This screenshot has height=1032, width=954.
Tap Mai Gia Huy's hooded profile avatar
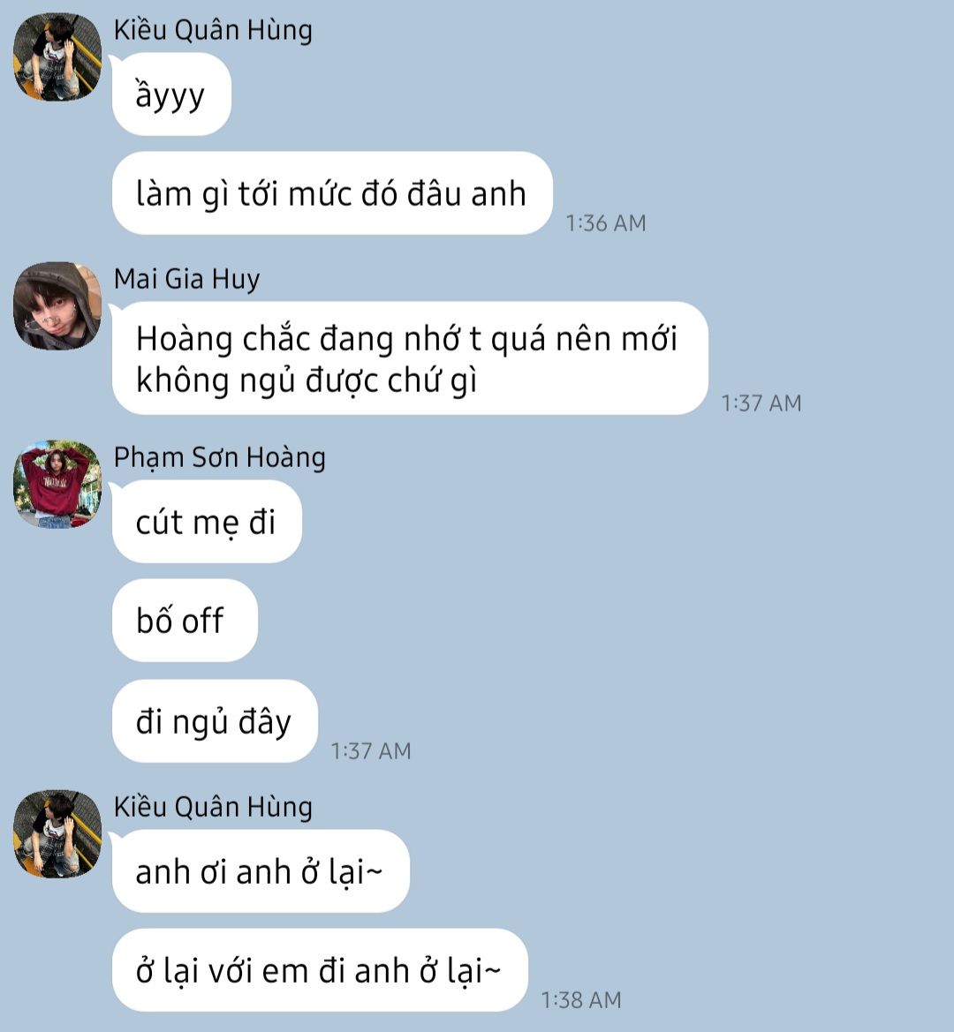click(x=57, y=305)
